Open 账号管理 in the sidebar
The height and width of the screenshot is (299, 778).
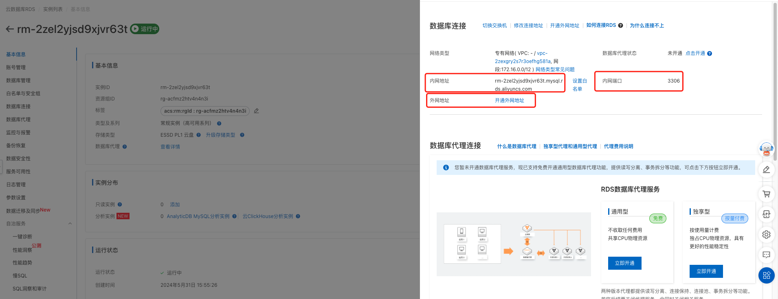[16, 68]
